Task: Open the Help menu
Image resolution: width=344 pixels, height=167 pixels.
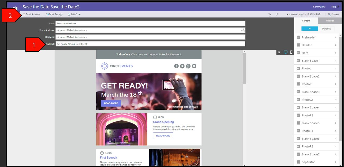Action: click(335, 7)
